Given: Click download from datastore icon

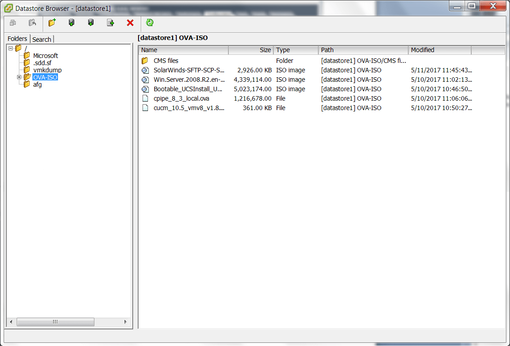Looking at the screenshot, I should (91, 22).
